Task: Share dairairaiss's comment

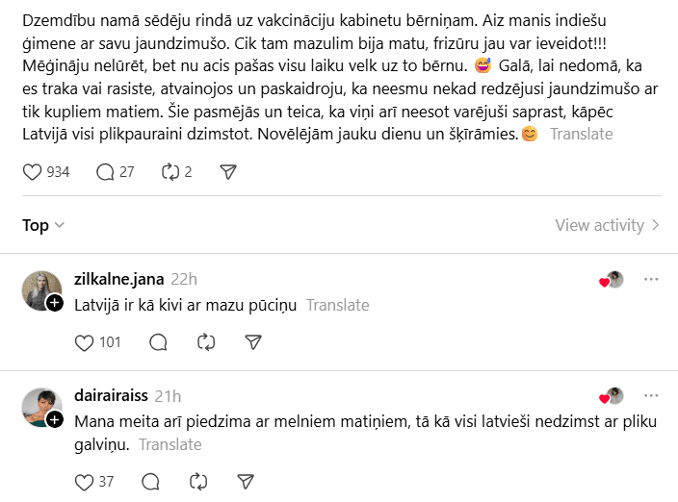Action: (x=246, y=482)
